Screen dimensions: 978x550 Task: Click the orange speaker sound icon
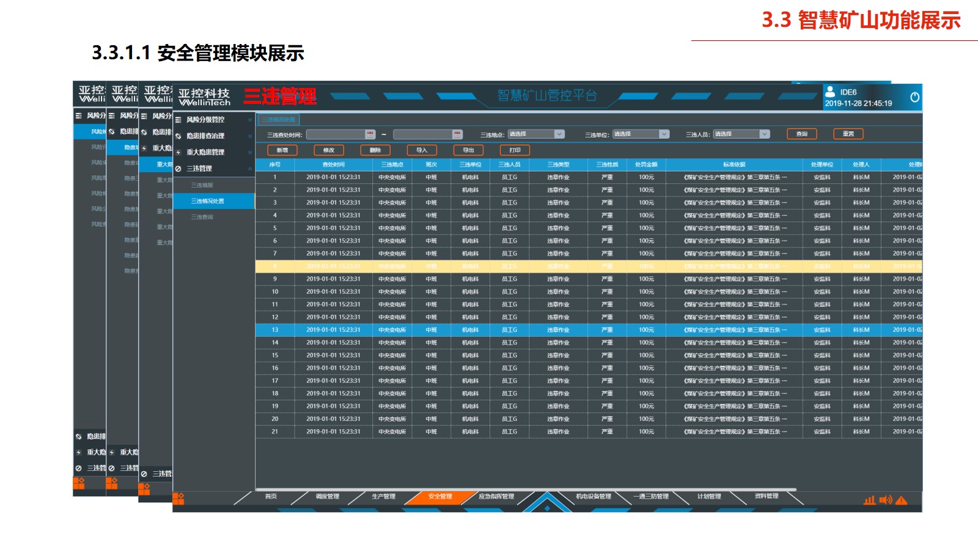tap(886, 500)
